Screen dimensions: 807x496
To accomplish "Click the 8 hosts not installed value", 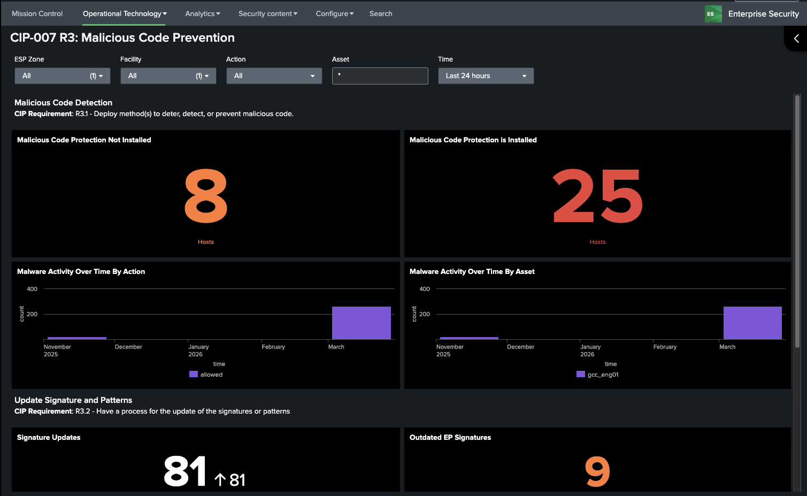I will pos(206,196).
